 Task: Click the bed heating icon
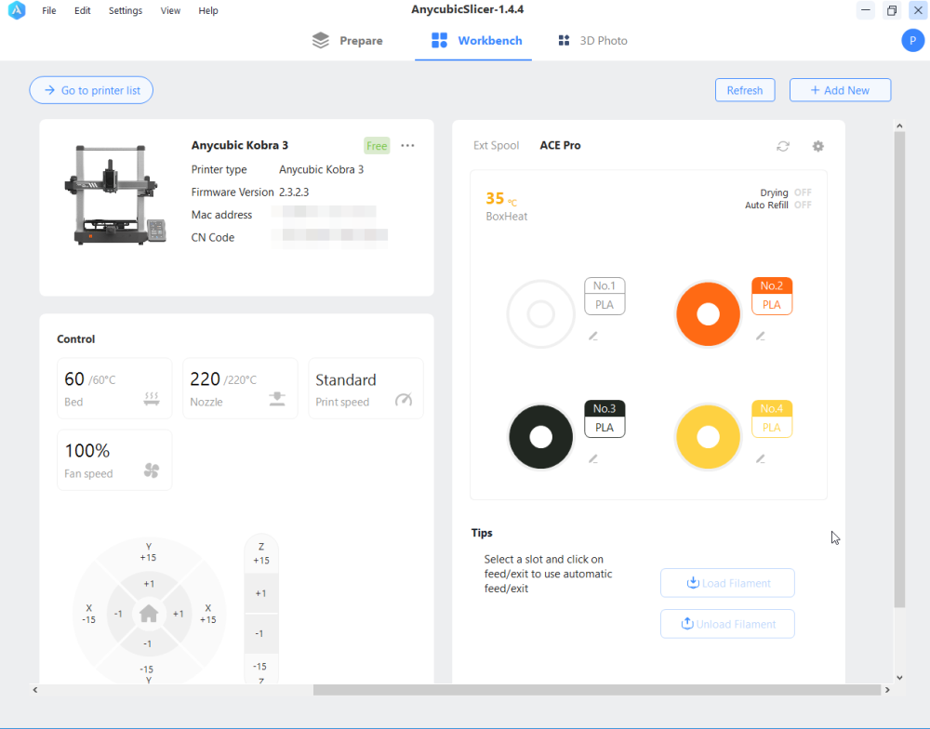tap(152, 399)
